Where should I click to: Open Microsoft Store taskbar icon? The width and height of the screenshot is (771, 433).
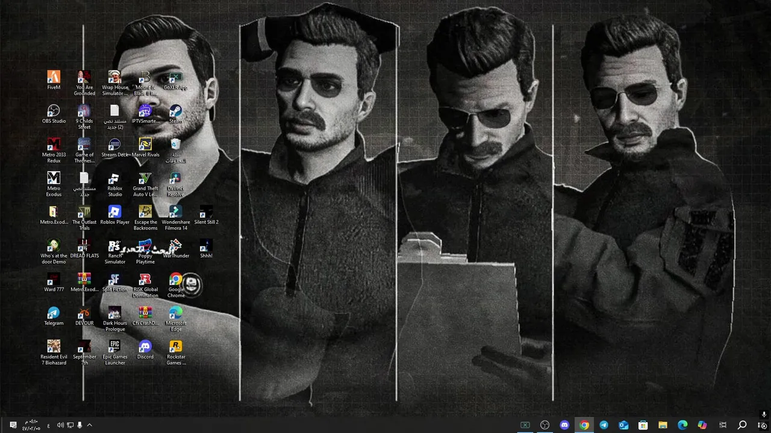(643, 425)
